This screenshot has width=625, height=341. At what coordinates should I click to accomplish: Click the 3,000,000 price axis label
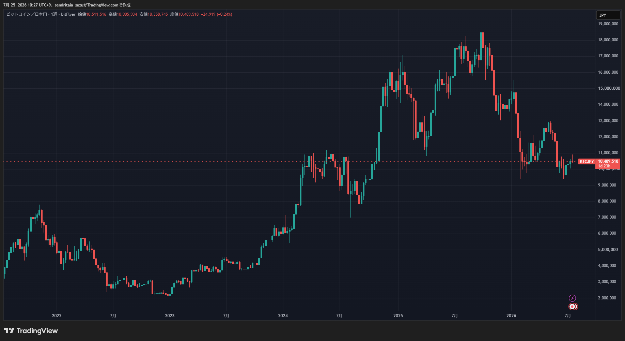point(607,282)
